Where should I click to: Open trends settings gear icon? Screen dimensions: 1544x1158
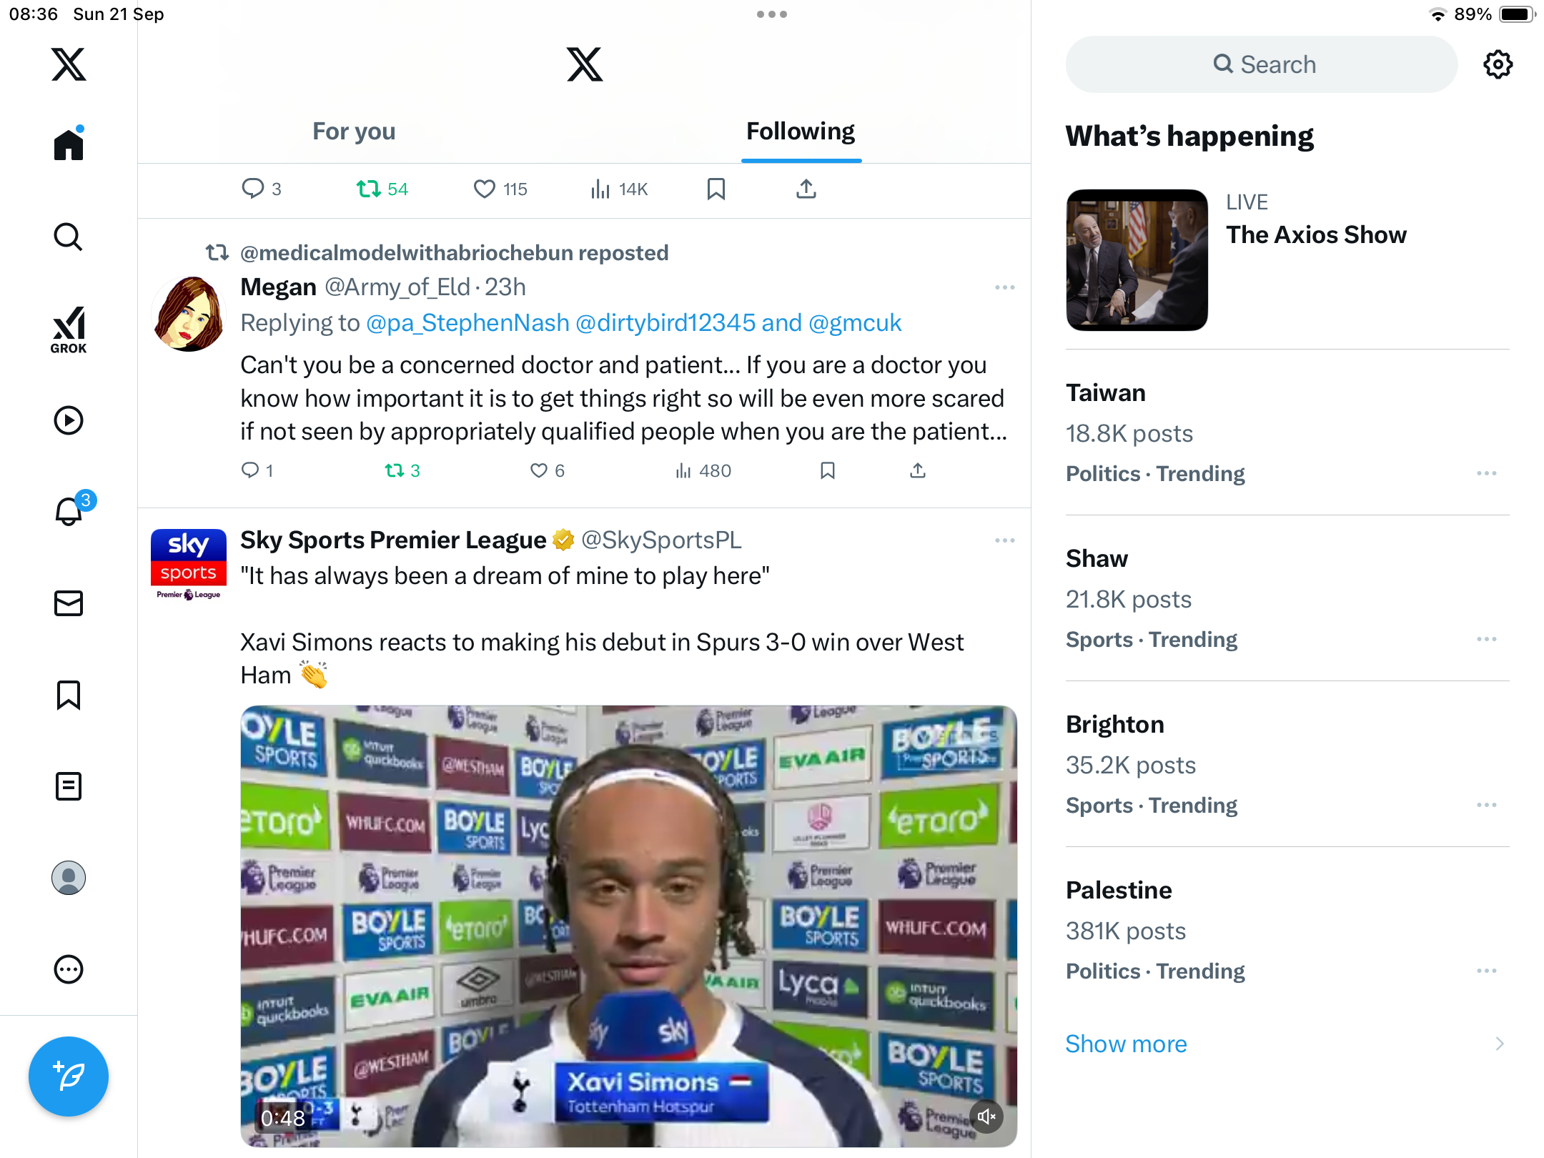[1498, 64]
